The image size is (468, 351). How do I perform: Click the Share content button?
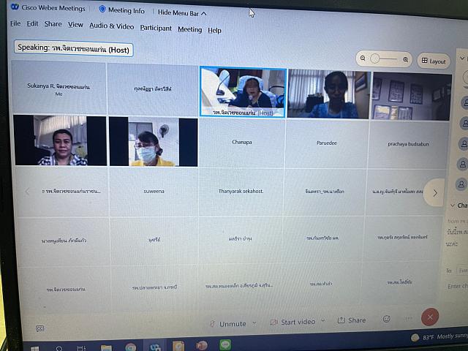(x=352, y=320)
